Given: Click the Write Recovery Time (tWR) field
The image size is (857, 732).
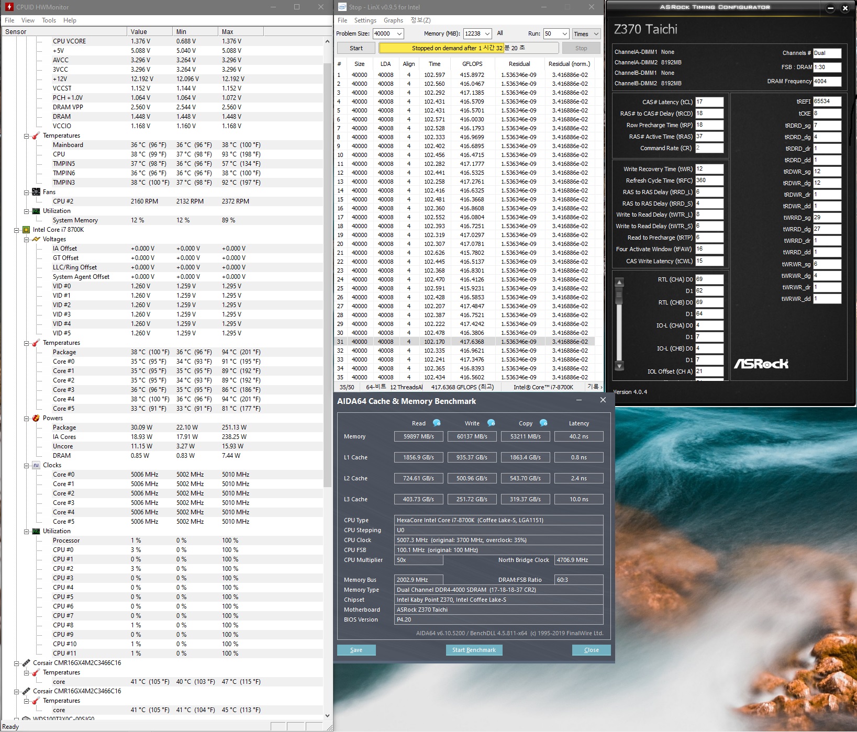Looking at the screenshot, I should (x=709, y=169).
